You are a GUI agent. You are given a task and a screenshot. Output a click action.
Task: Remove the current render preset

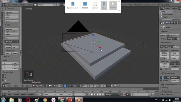point(178,47)
